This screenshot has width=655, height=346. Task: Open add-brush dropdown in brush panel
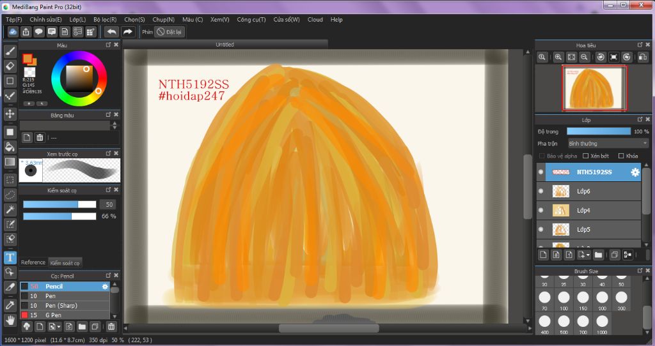55,326
